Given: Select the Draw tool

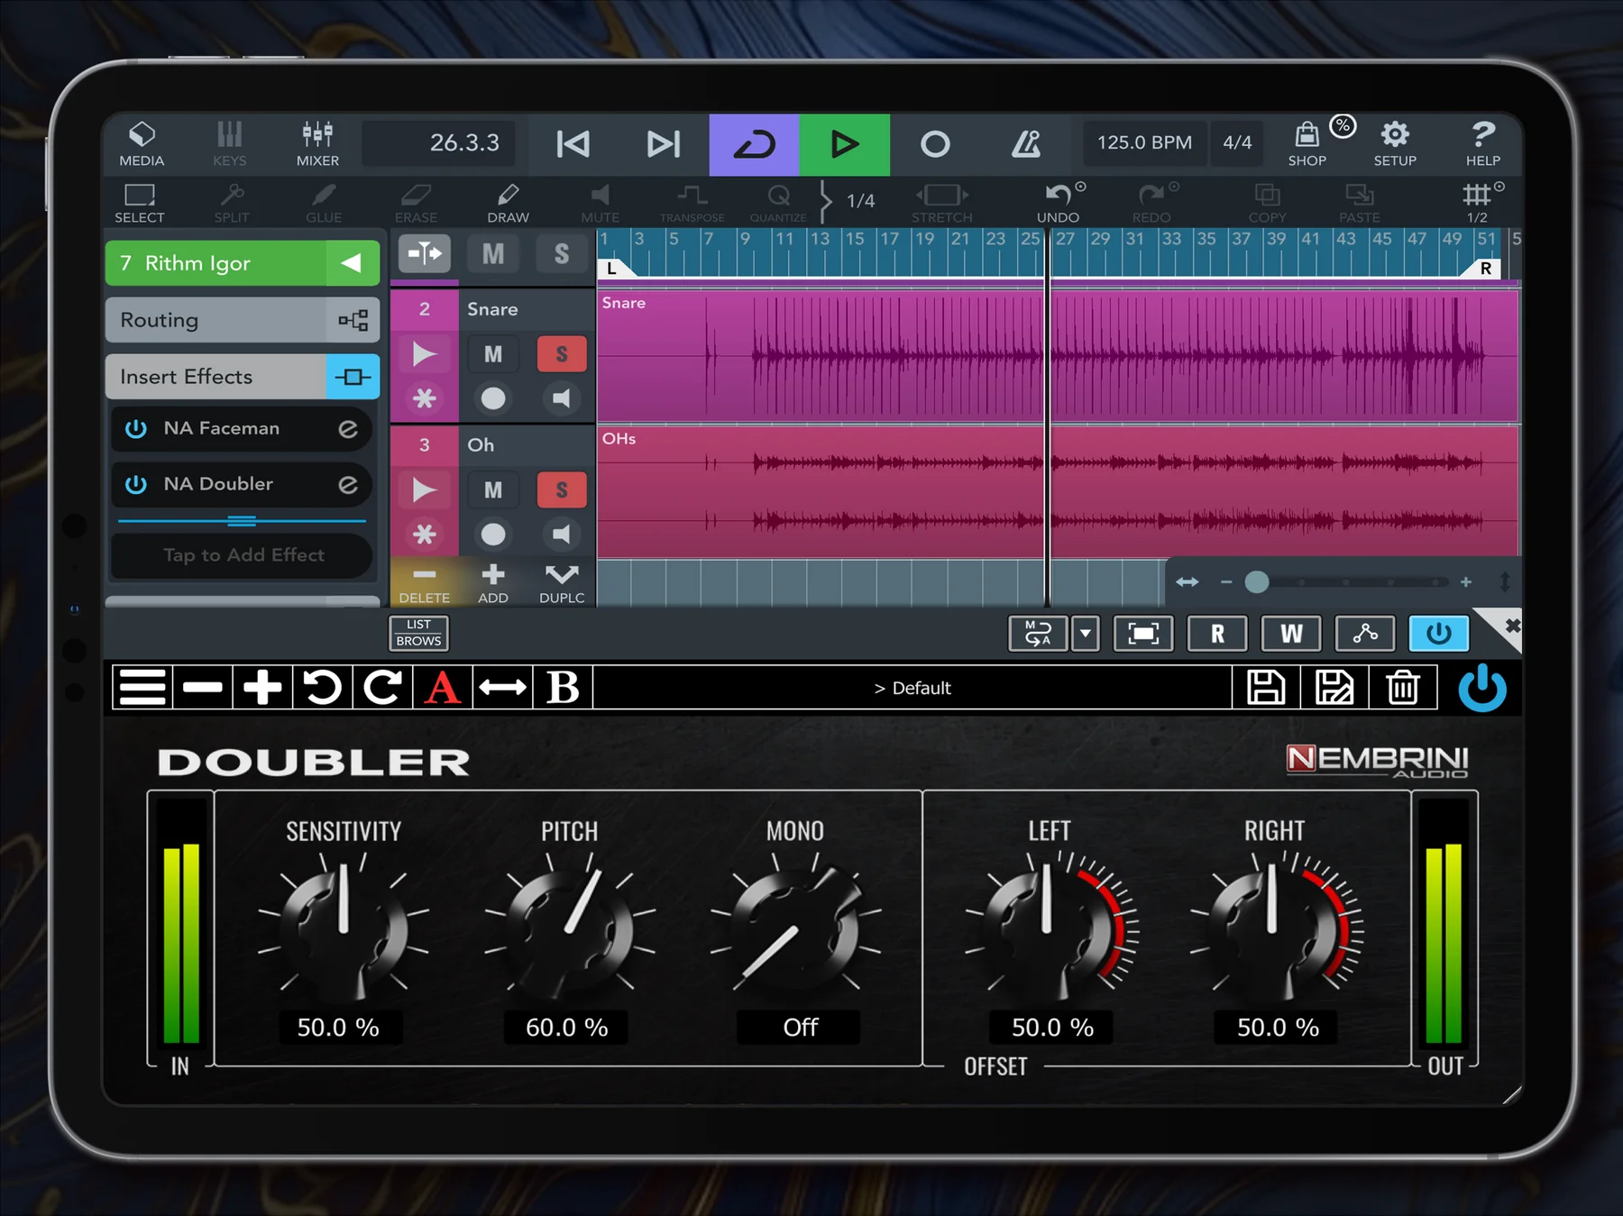Looking at the screenshot, I should [x=508, y=202].
